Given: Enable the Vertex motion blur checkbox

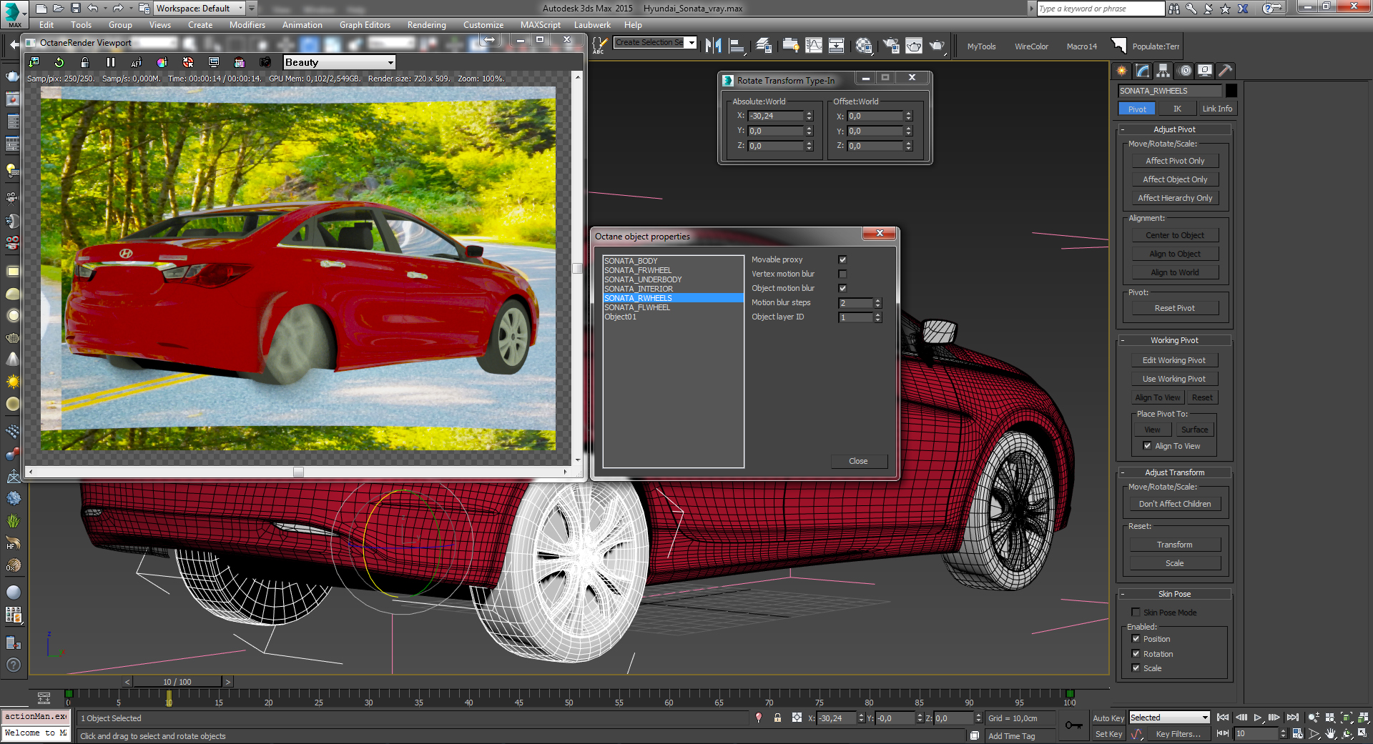Looking at the screenshot, I should [842, 274].
